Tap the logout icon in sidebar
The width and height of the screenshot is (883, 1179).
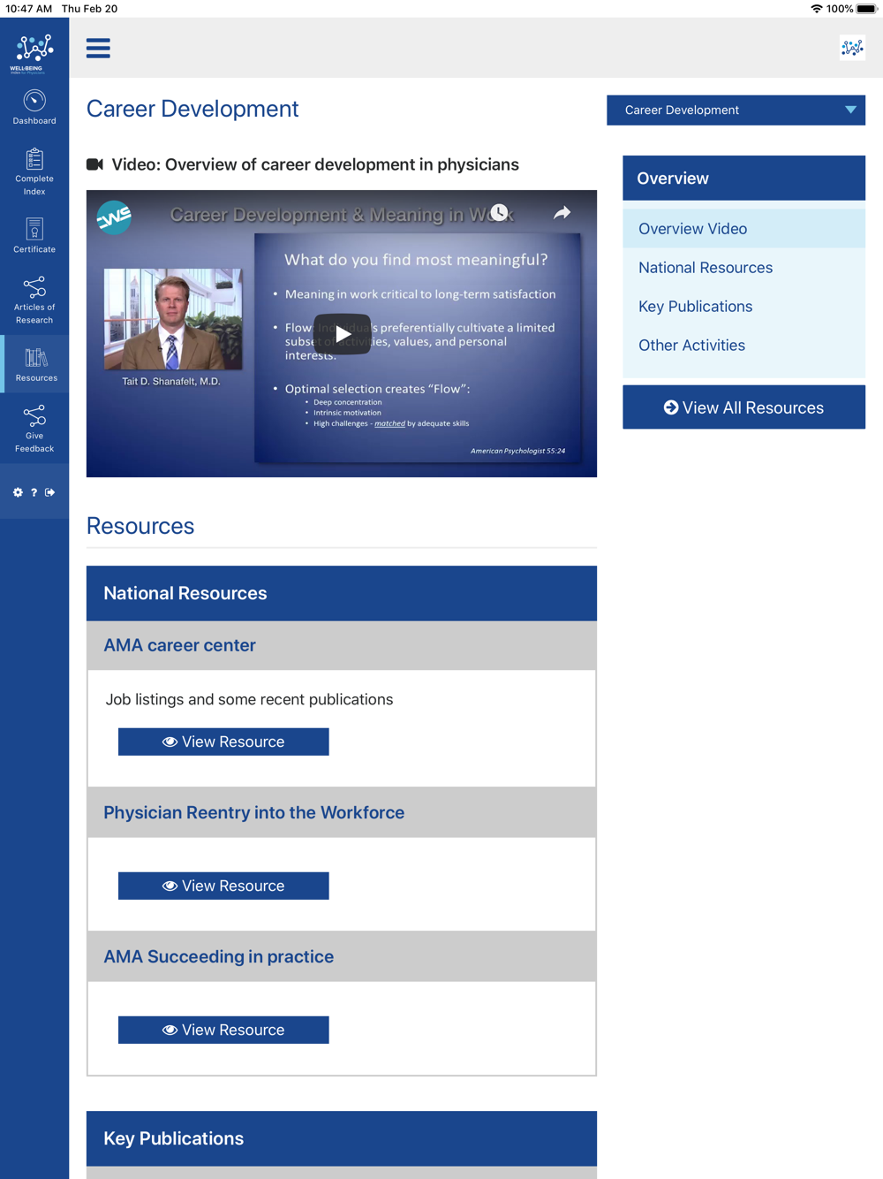(x=50, y=492)
